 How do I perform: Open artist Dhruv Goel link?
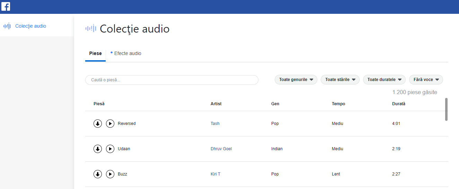coord(221,149)
